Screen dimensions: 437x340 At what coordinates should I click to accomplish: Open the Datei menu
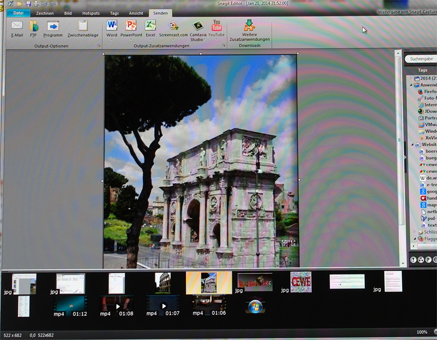(x=18, y=13)
